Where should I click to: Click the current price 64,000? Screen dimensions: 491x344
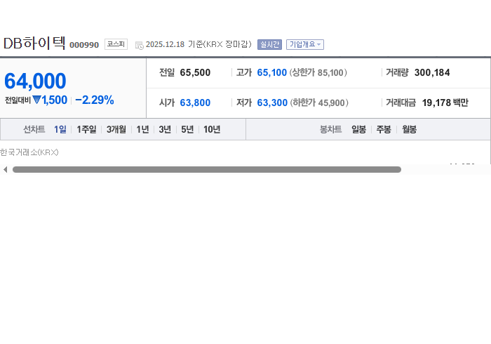35,81
